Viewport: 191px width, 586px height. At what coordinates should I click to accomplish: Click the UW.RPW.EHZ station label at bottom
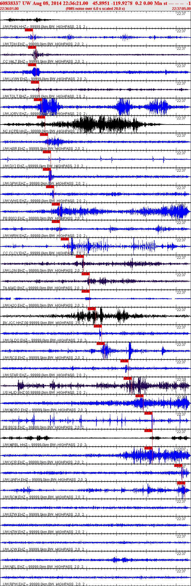point(14,584)
